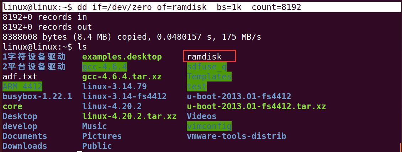Select the ARM_4412 directory entry
Viewport: 402px width, 152px height.
[22, 86]
